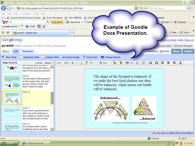Click the slide list scroll down arrow
The image size is (195, 146).
point(52,129)
